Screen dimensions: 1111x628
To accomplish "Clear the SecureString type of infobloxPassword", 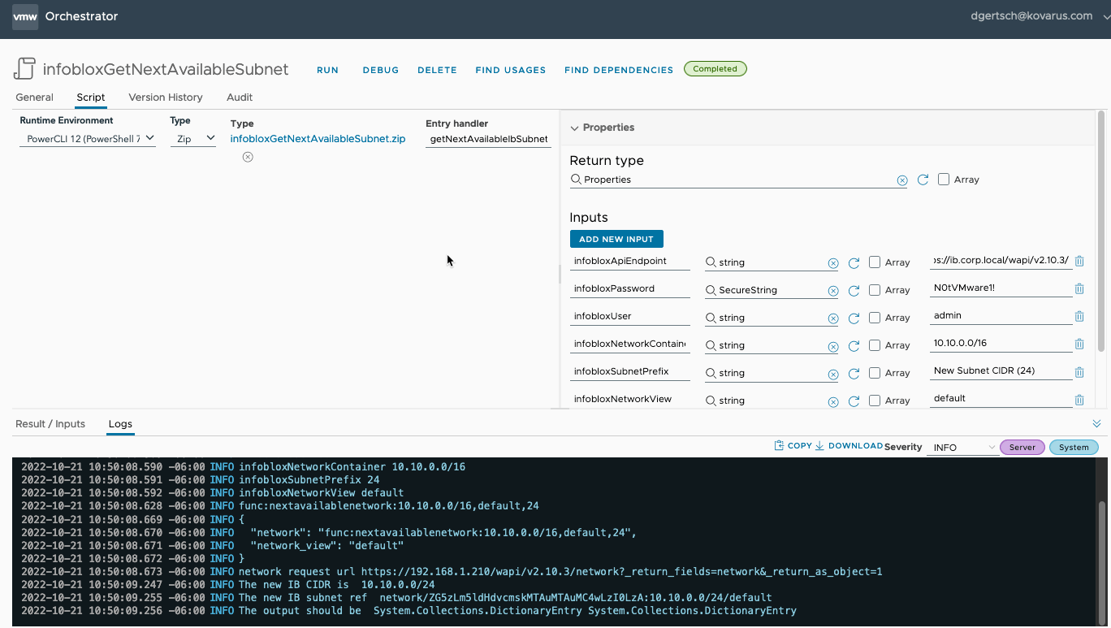I will pyautogui.click(x=833, y=291).
